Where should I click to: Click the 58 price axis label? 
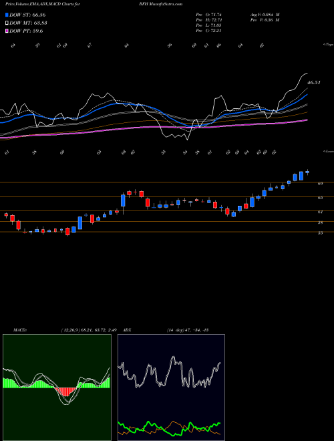tap(320, 223)
